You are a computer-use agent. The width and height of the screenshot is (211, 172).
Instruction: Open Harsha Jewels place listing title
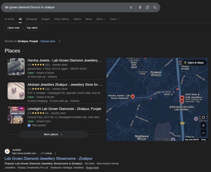click(65, 60)
